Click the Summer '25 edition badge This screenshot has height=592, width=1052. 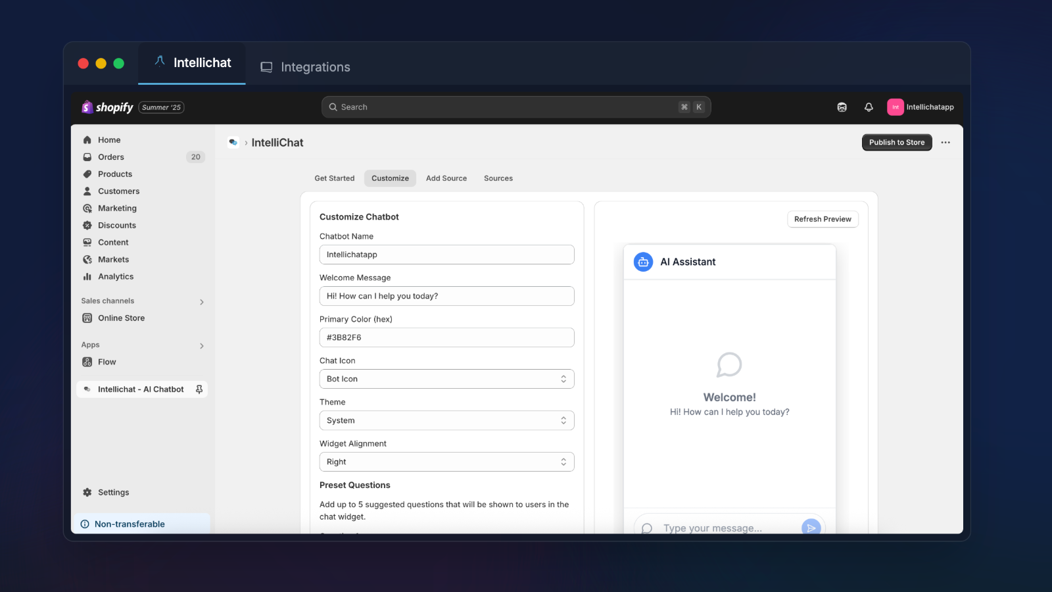[162, 107]
